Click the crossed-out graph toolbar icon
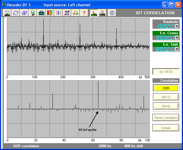The image size is (183, 150). [67, 13]
